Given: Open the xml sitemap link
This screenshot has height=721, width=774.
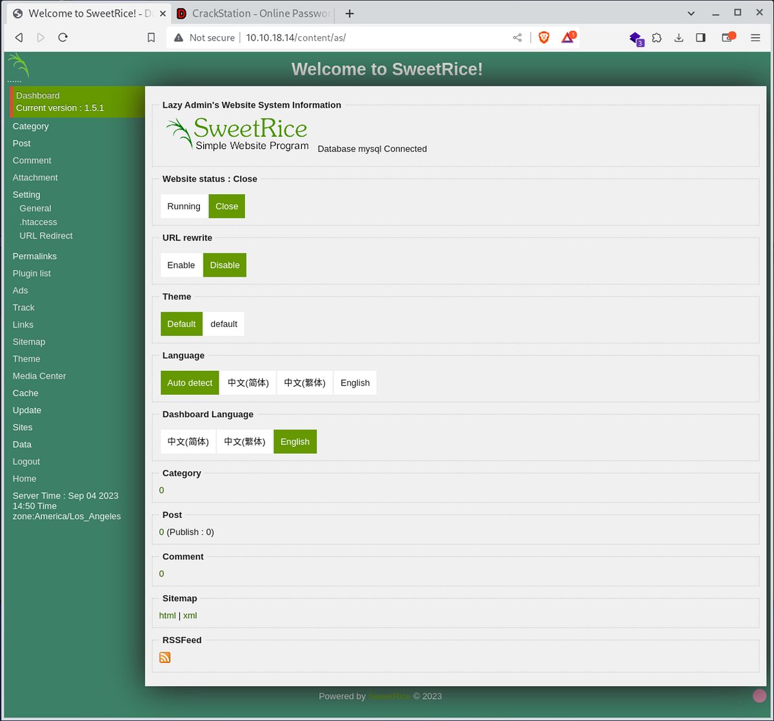Looking at the screenshot, I should (190, 615).
